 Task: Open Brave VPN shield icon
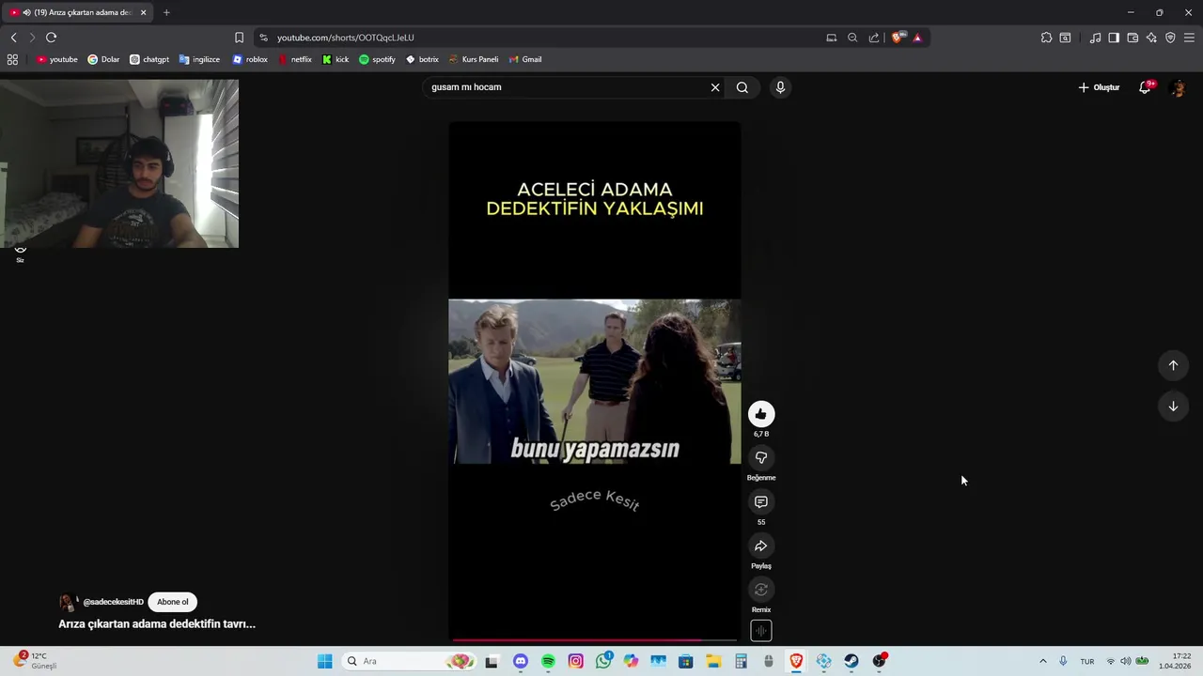1170,38
